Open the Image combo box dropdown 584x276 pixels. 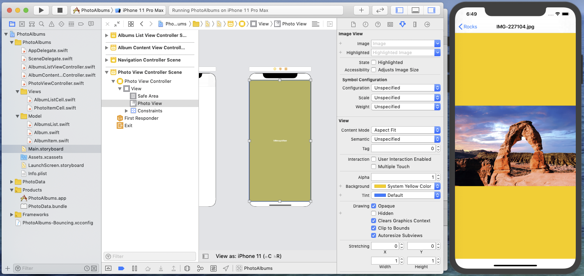coord(437,43)
